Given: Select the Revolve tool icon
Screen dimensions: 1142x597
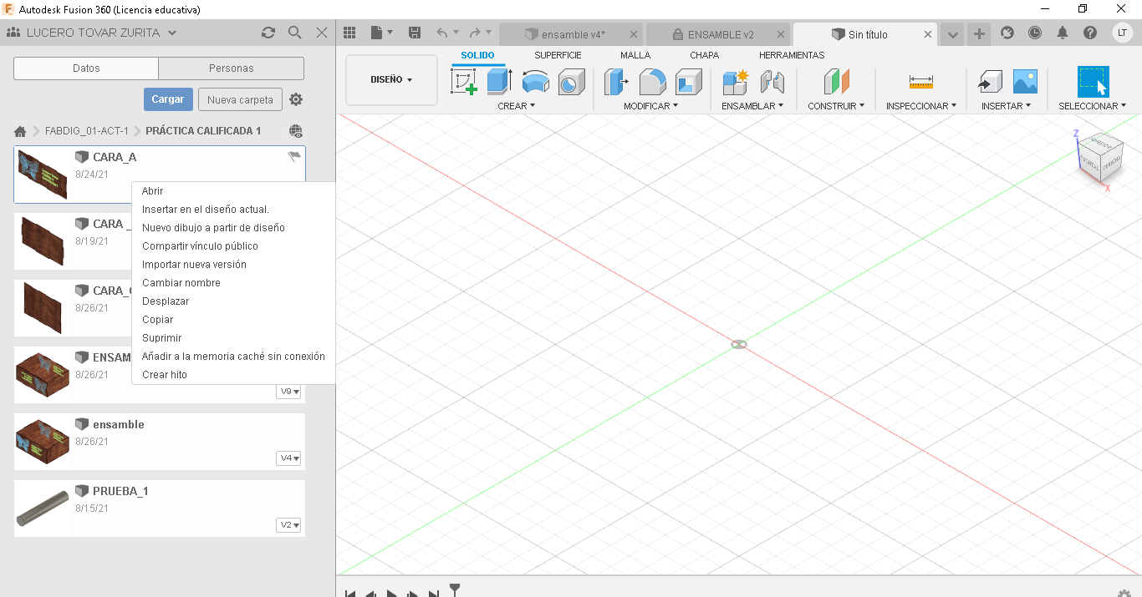Looking at the screenshot, I should click(536, 82).
